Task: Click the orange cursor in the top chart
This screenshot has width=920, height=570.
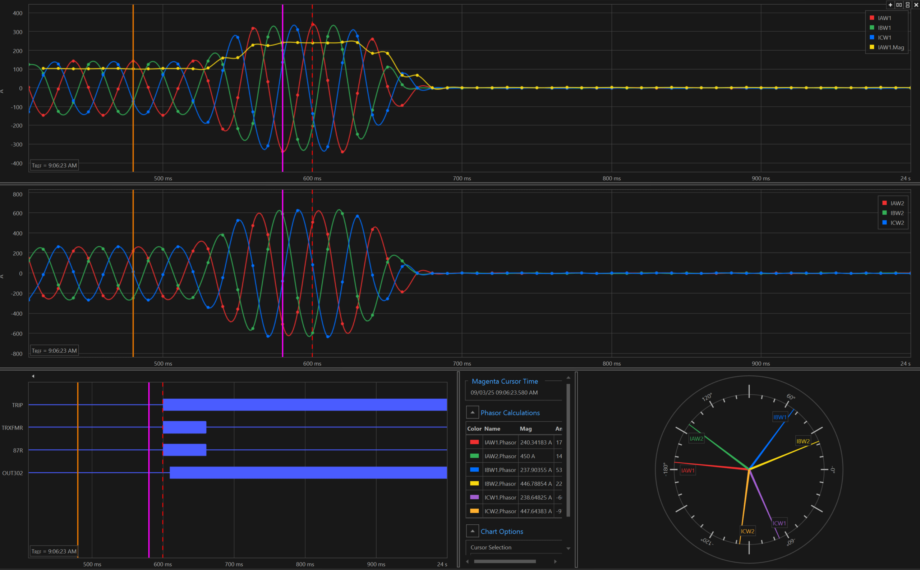Action: pyautogui.click(x=133, y=88)
